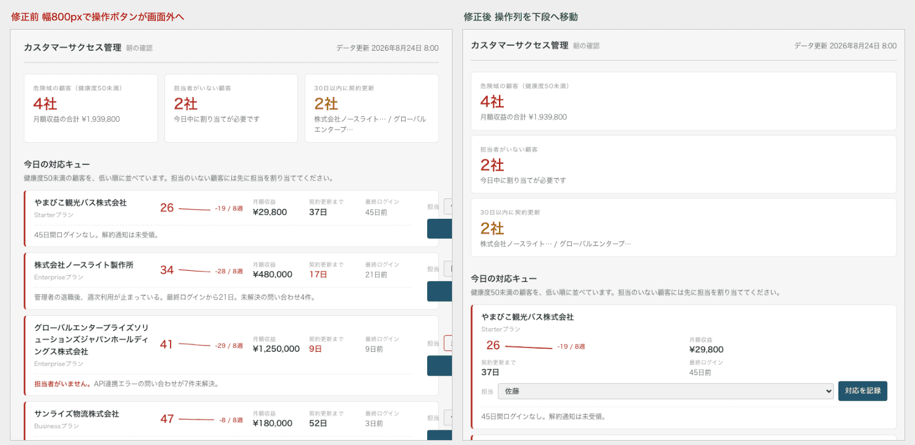Select 株式会社ノースライト製作所 in the 修正前 queue
This screenshot has height=445, width=915.
[84, 265]
